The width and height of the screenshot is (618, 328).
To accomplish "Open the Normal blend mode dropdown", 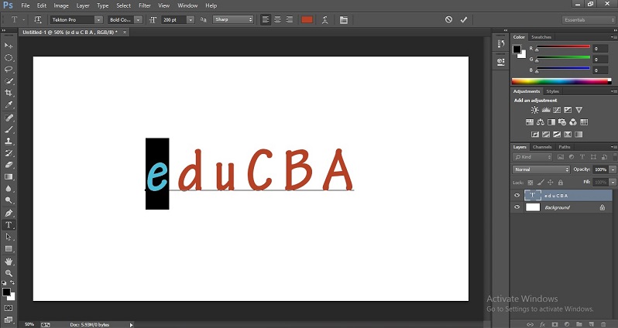I will click(541, 169).
